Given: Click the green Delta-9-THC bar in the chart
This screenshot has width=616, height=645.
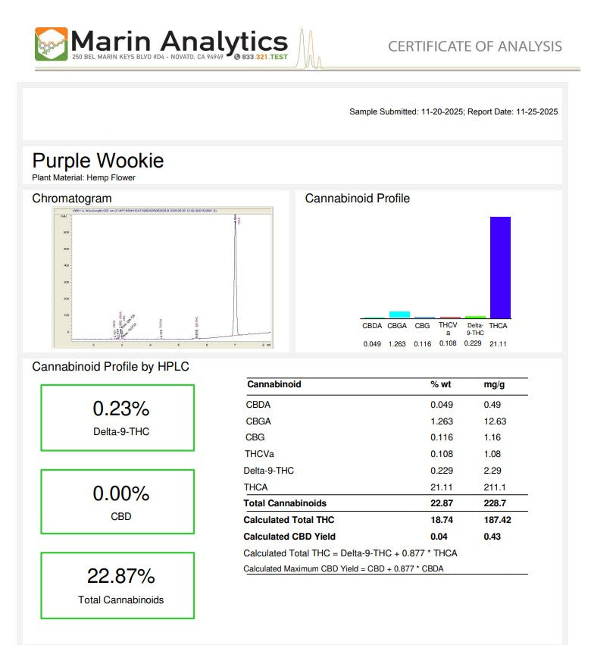Looking at the screenshot, I should point(475,317).
